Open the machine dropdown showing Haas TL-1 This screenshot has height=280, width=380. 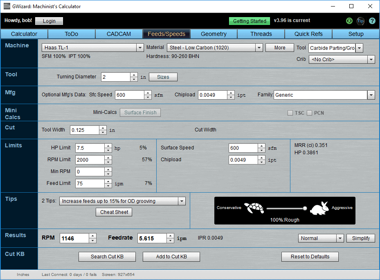click(x=140, y=47)
